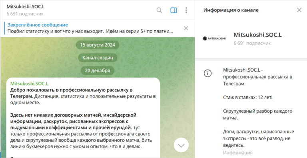The height and width of the screenshot is (158, 307).
Task: Click the 'Канал создан' service message
Action: 98,58
